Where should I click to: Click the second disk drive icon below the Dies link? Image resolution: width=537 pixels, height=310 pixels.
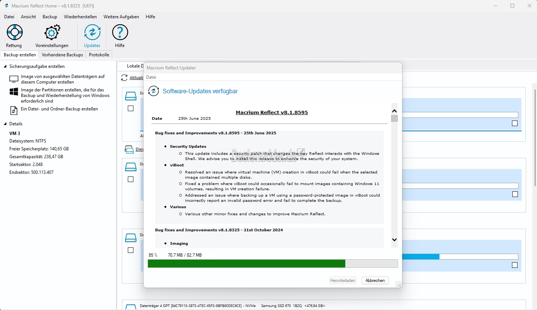coord(131,167)
